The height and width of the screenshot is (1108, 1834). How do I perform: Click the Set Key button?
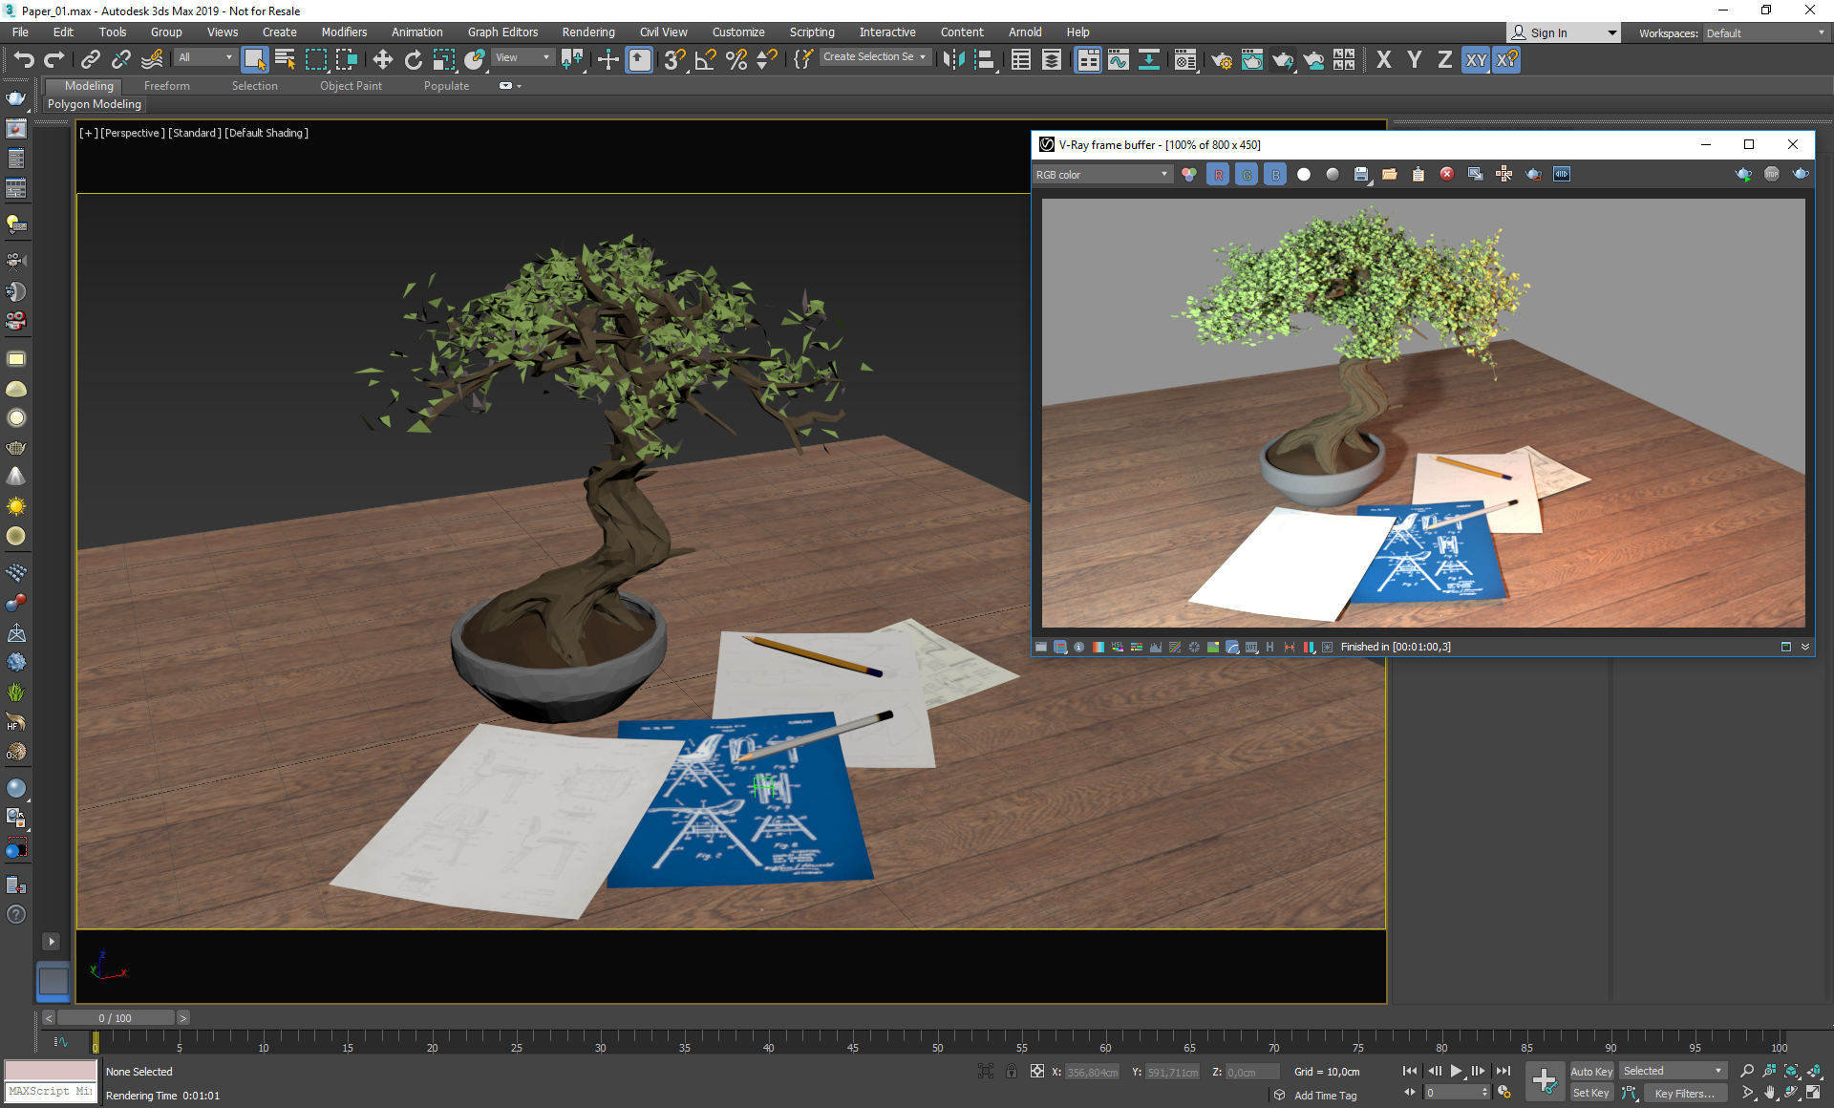point(1591,1093)
